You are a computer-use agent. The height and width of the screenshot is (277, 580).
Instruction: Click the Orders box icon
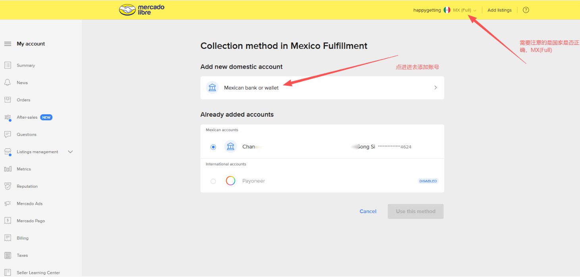8,100
